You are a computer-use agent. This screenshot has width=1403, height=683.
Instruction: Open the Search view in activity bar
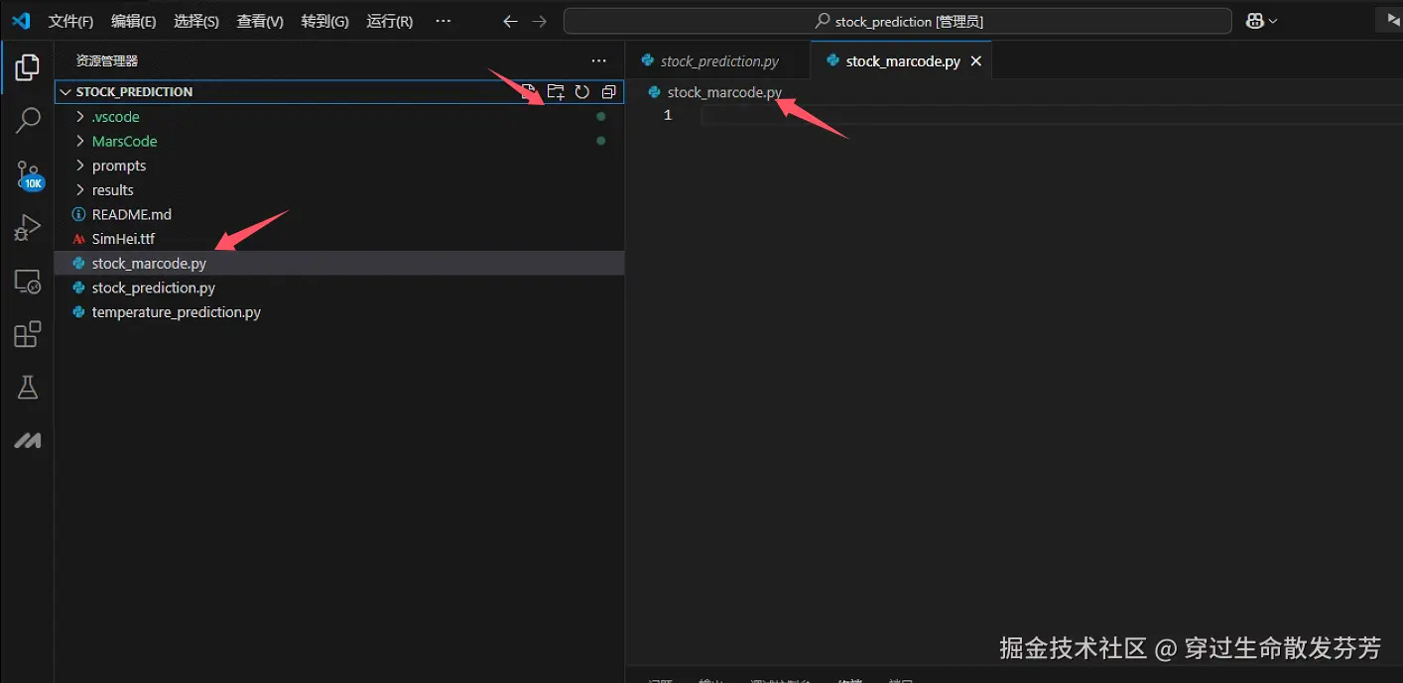point(28,121)
